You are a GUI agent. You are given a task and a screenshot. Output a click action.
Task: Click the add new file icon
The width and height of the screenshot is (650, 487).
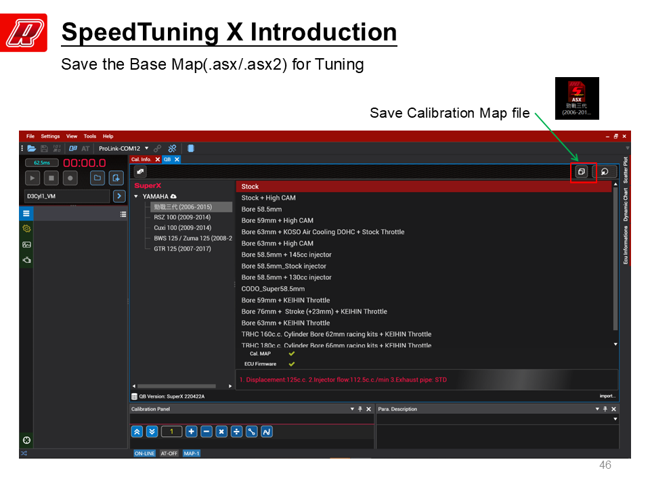(116, 178)
